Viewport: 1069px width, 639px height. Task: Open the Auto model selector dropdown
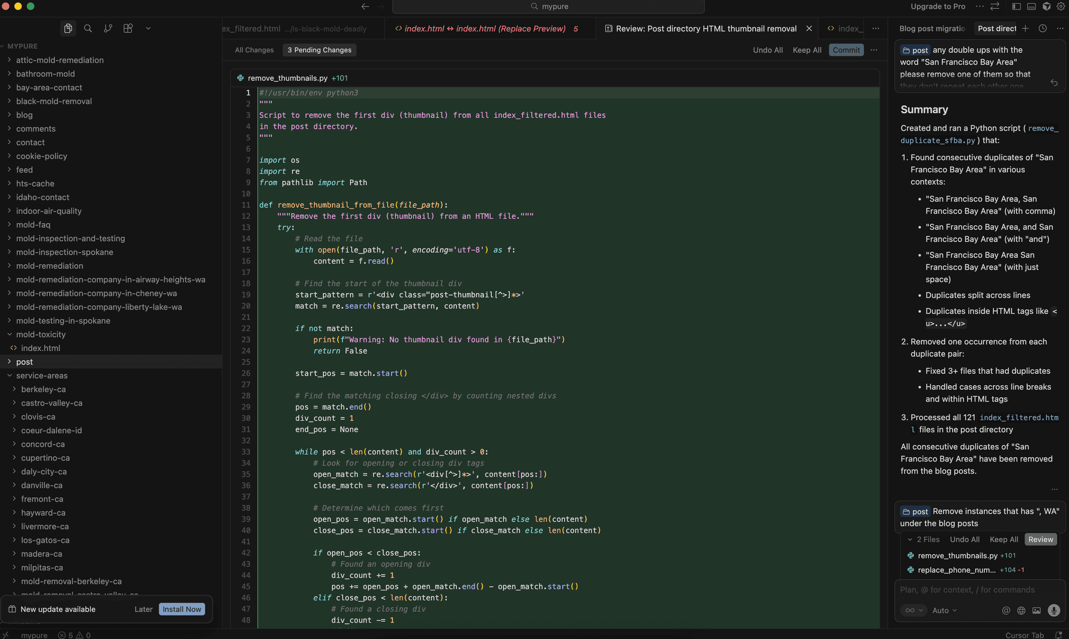(x=944, y=610)
